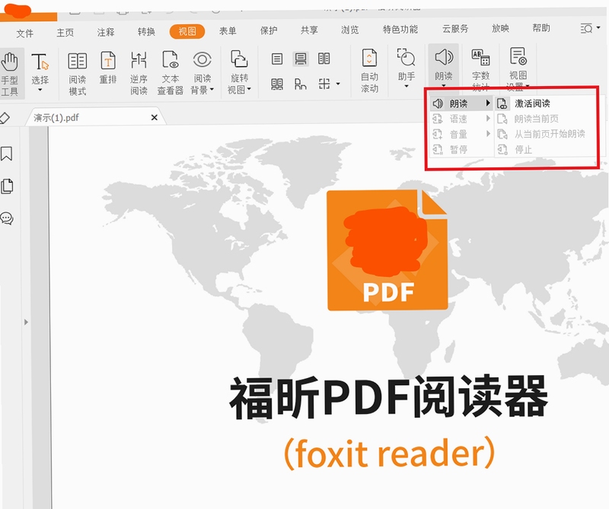Image resolution: width=609 pixels, height=509 pixels.
Task: Choose 朗读 submenu entry in dropdown
Action: (x=461, y=103)
